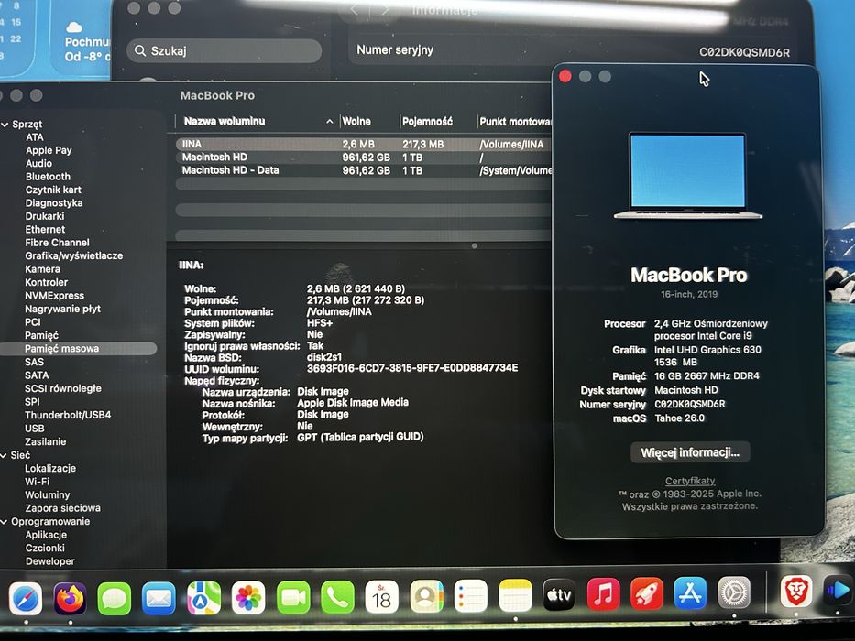Open the Photos app in Dock
855x641 pixels.
(x=248, y=597)
